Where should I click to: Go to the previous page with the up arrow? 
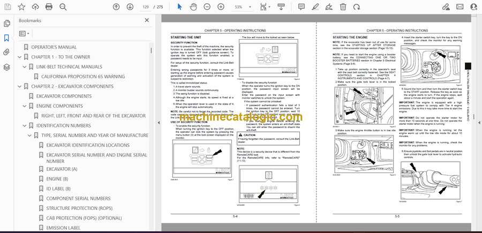116,7
